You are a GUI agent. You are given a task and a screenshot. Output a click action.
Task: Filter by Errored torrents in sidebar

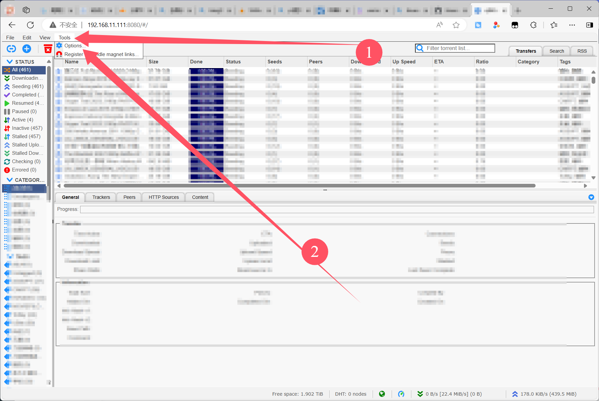(x=23, y=170)
